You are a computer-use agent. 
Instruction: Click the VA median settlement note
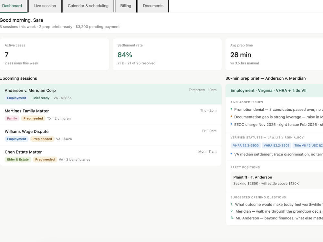tap(277, 154)
